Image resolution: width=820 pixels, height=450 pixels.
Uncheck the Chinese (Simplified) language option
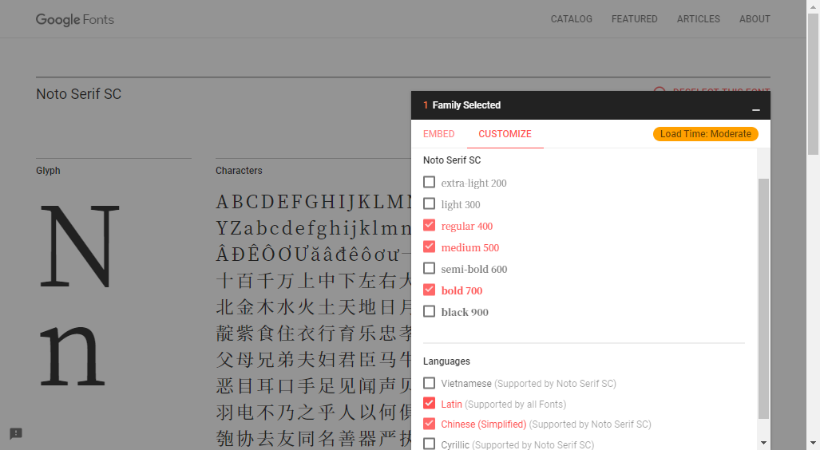pos(429,424)
